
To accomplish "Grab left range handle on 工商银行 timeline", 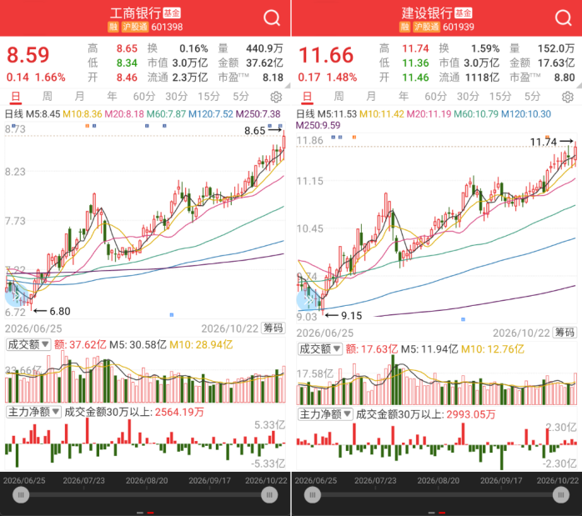I will tap(21, 495).
